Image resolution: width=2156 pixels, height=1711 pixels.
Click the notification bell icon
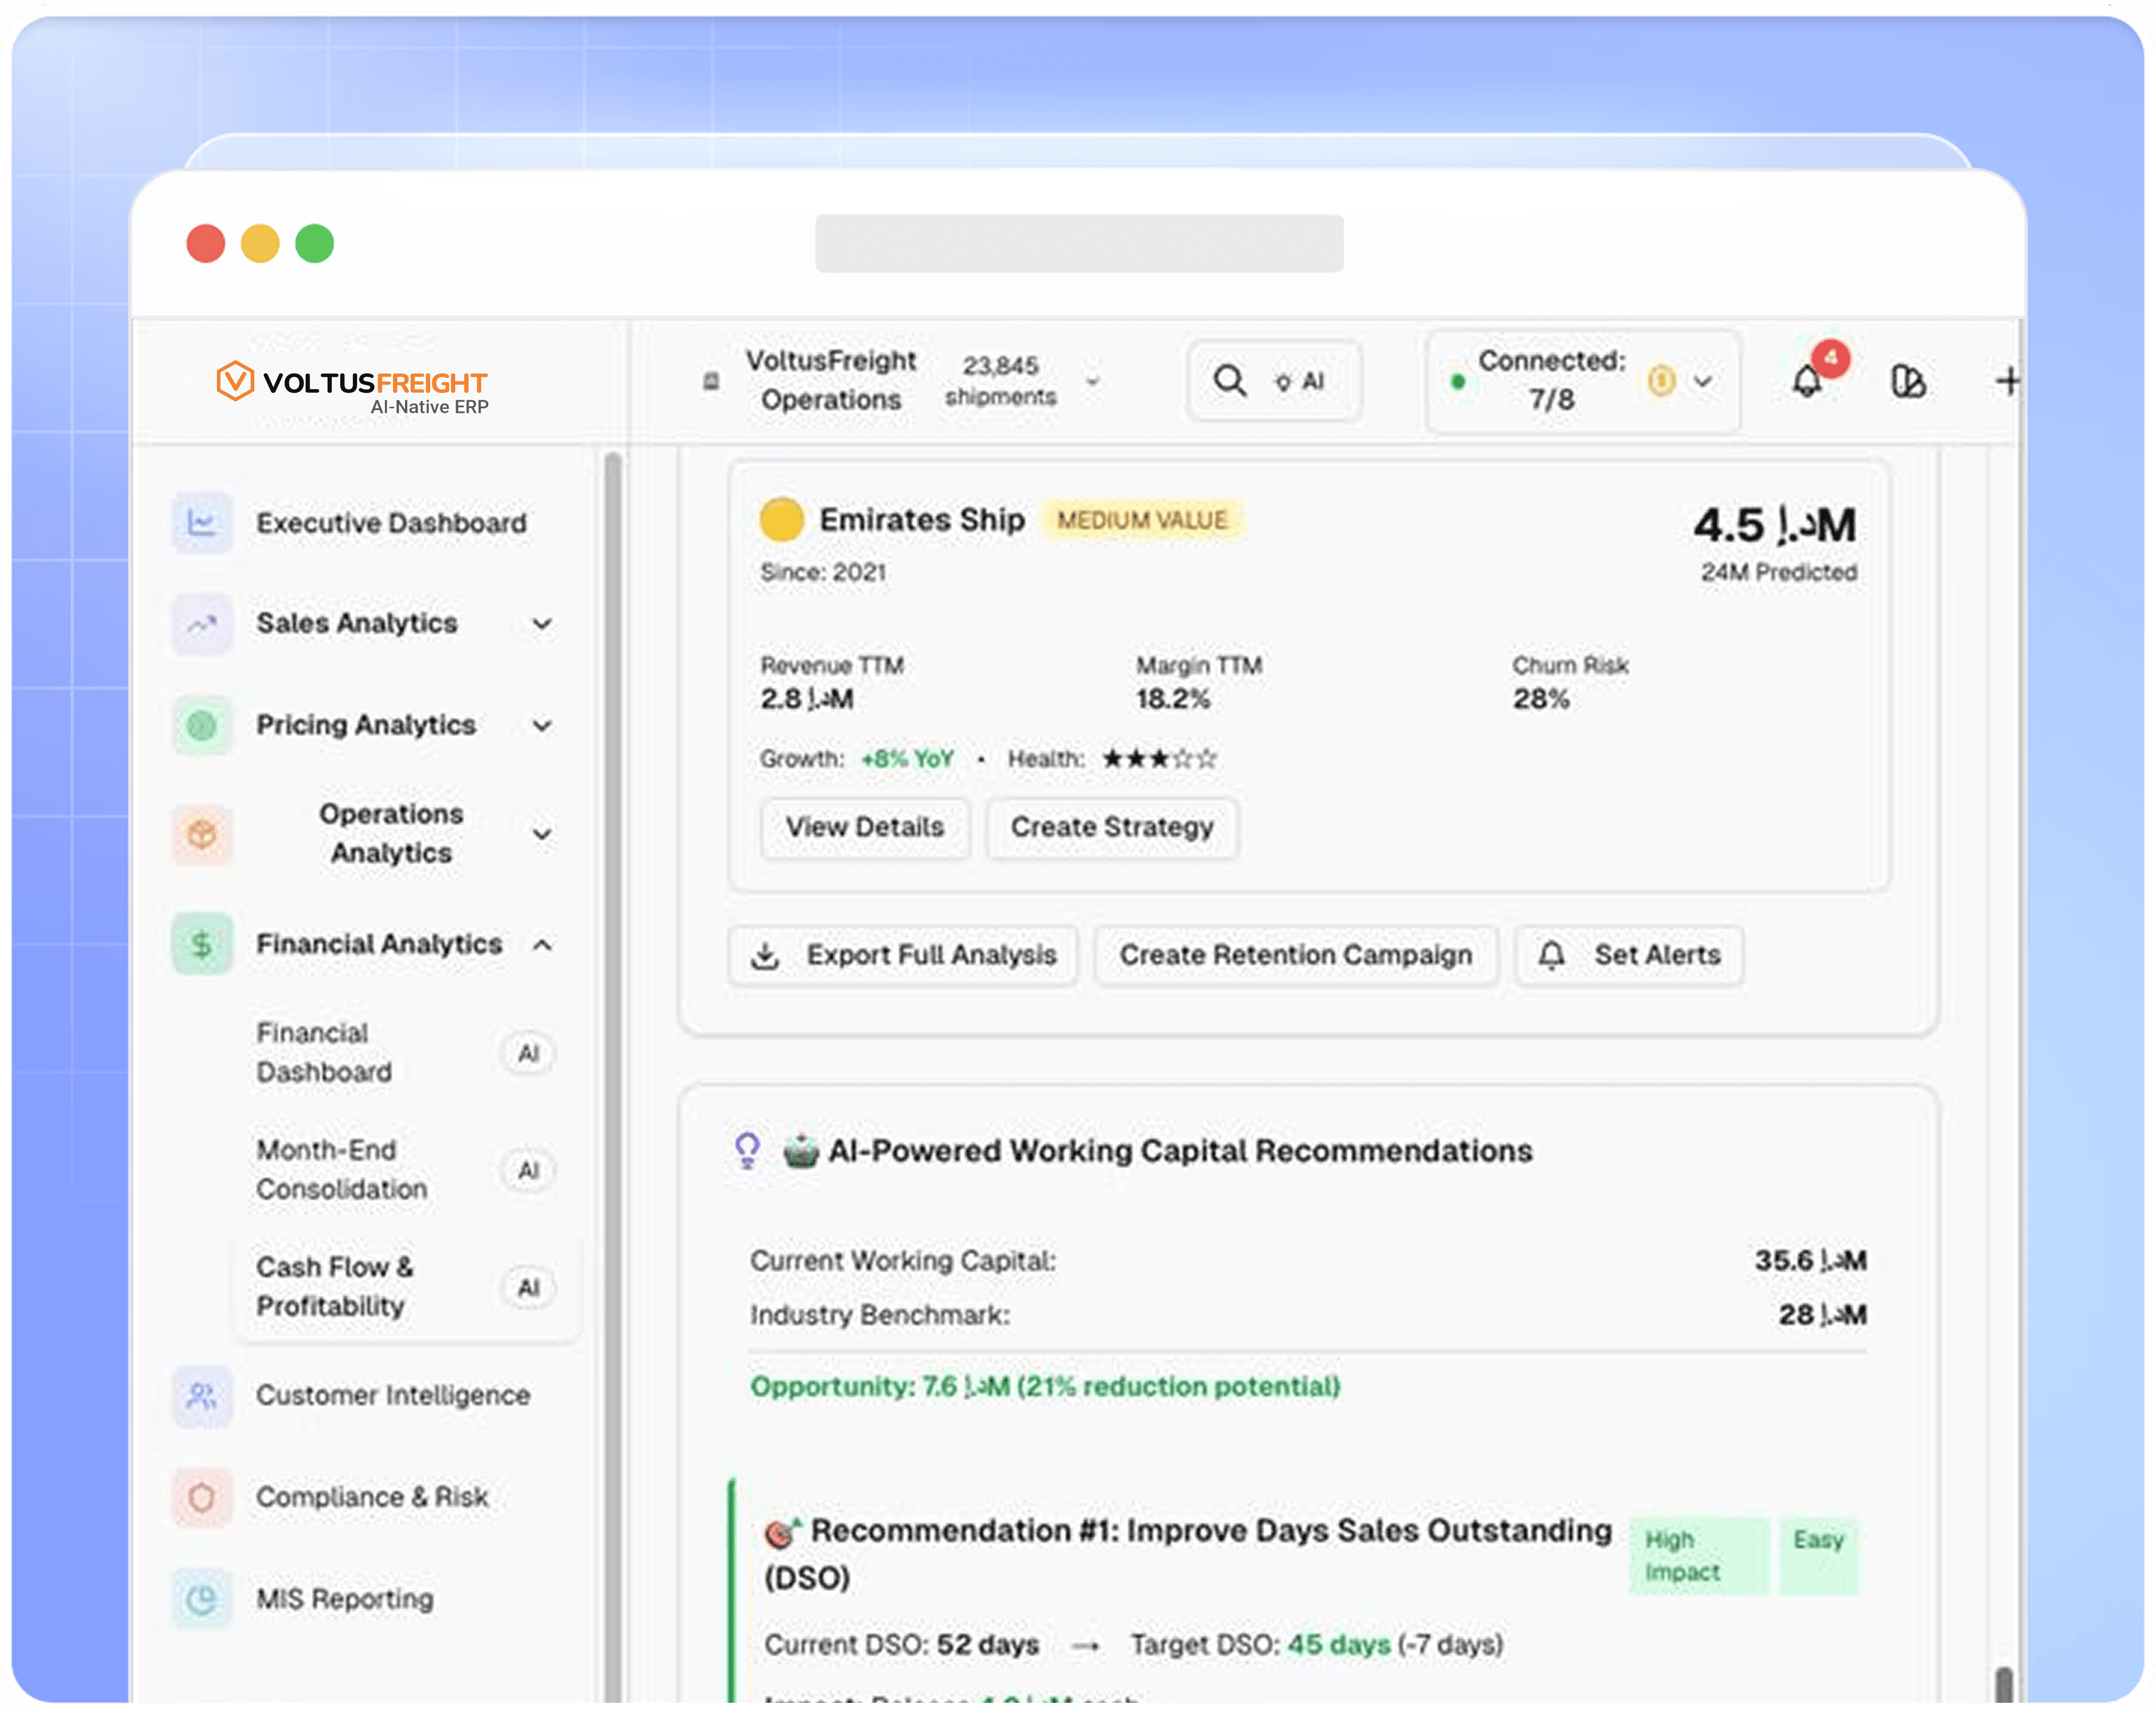(1806, 381)
